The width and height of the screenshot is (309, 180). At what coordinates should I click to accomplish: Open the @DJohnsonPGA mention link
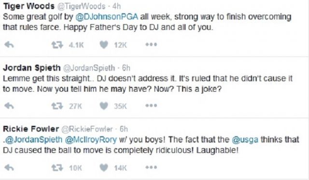[107, 16]
